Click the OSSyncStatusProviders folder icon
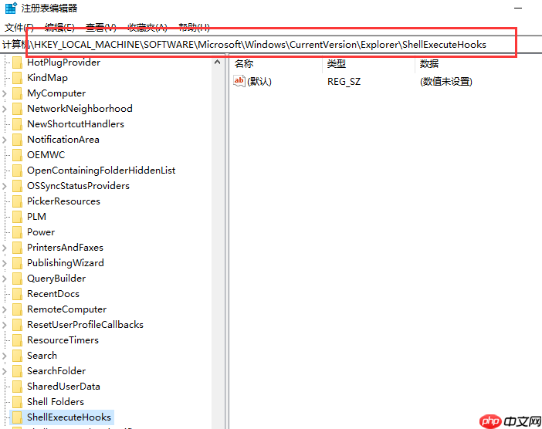 pos(17,186)
